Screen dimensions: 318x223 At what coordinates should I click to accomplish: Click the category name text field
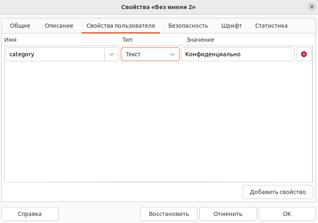pyautogui.click(x=55, y=54)
